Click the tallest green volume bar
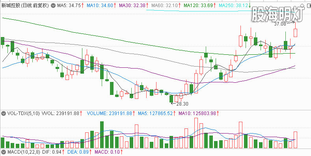 click(102, 135)
